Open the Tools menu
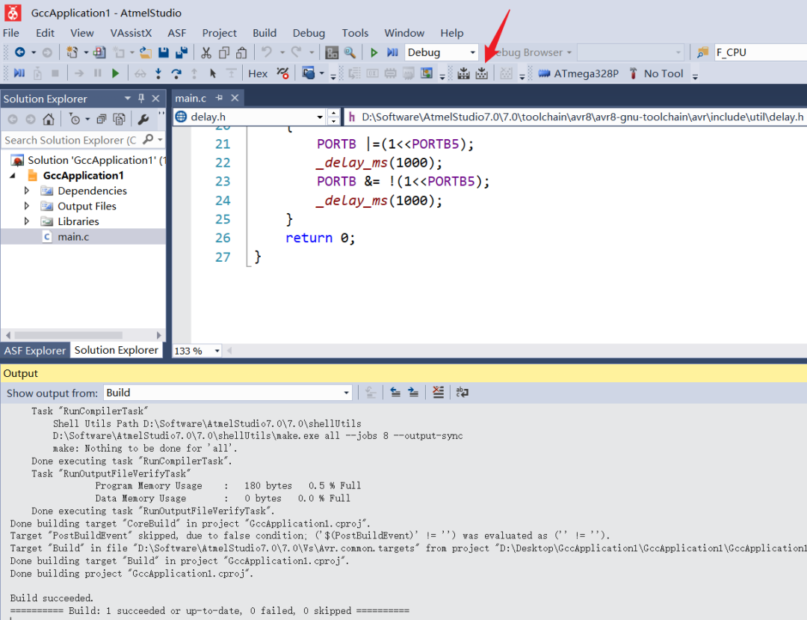This screenshot has height=620, width=807. pyautogui.click(x=355, y=33)
